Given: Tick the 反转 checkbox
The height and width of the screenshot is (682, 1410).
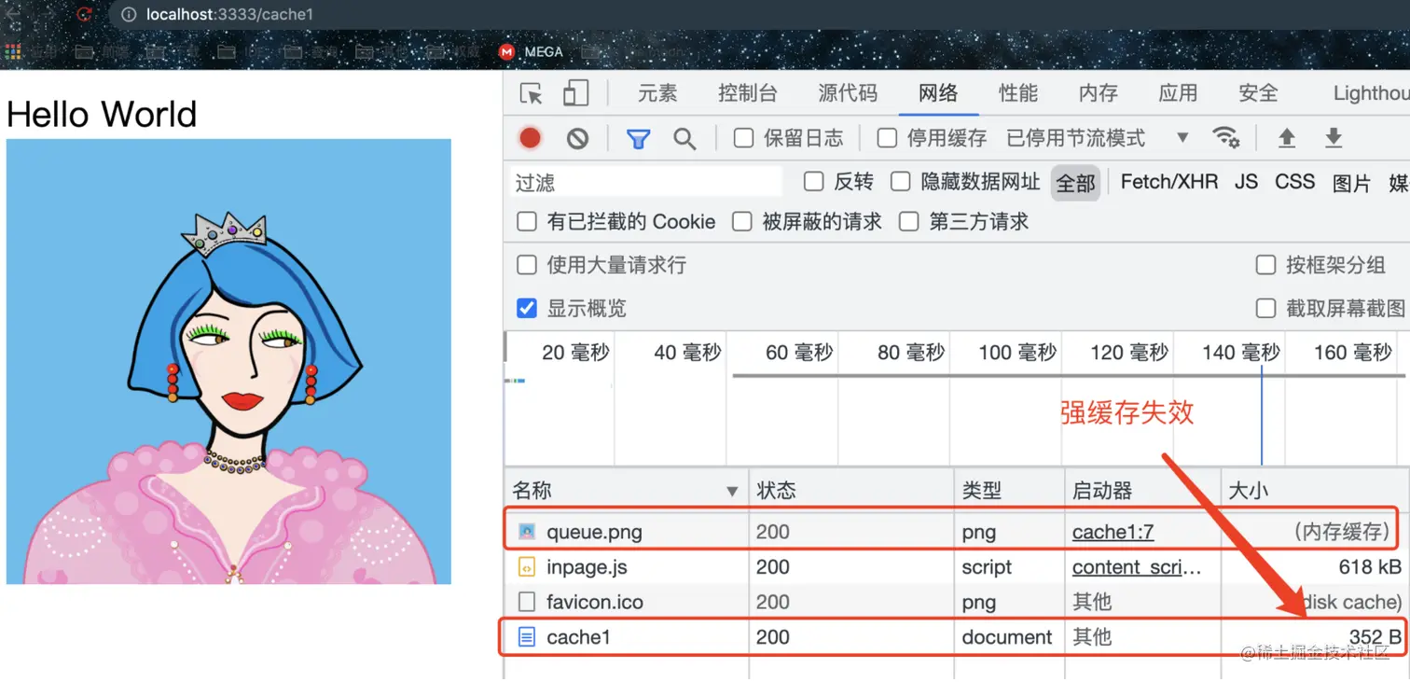Looking at the screenshot, I should click(814, 181).
